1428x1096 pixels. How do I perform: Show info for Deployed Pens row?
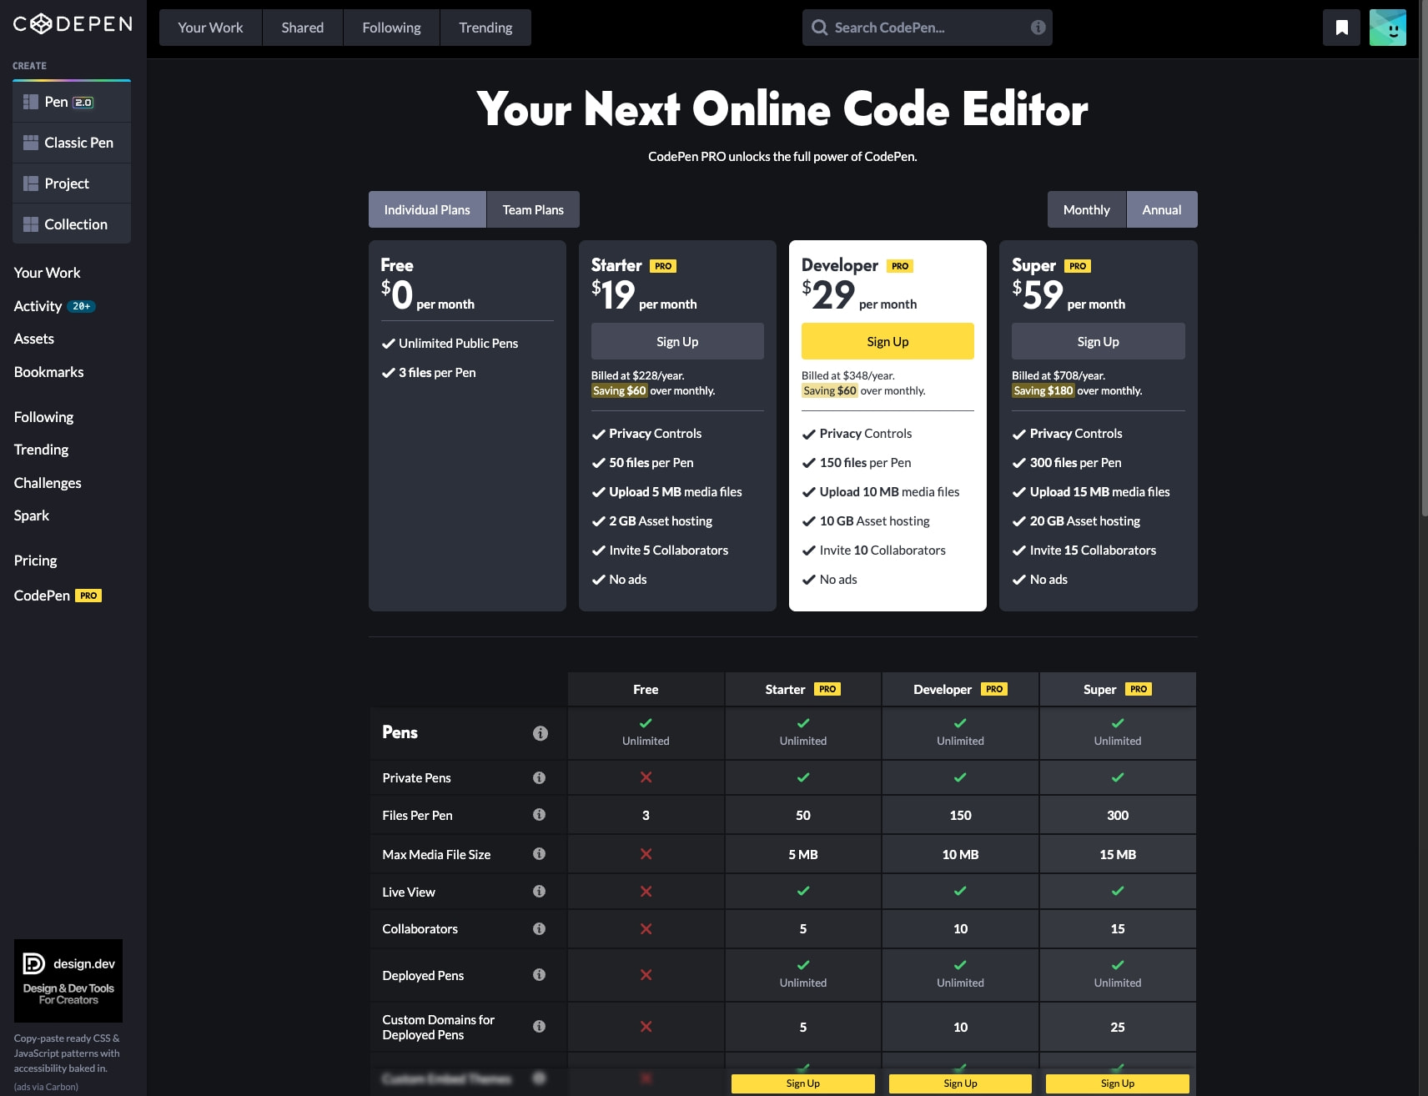pos(539,974)
